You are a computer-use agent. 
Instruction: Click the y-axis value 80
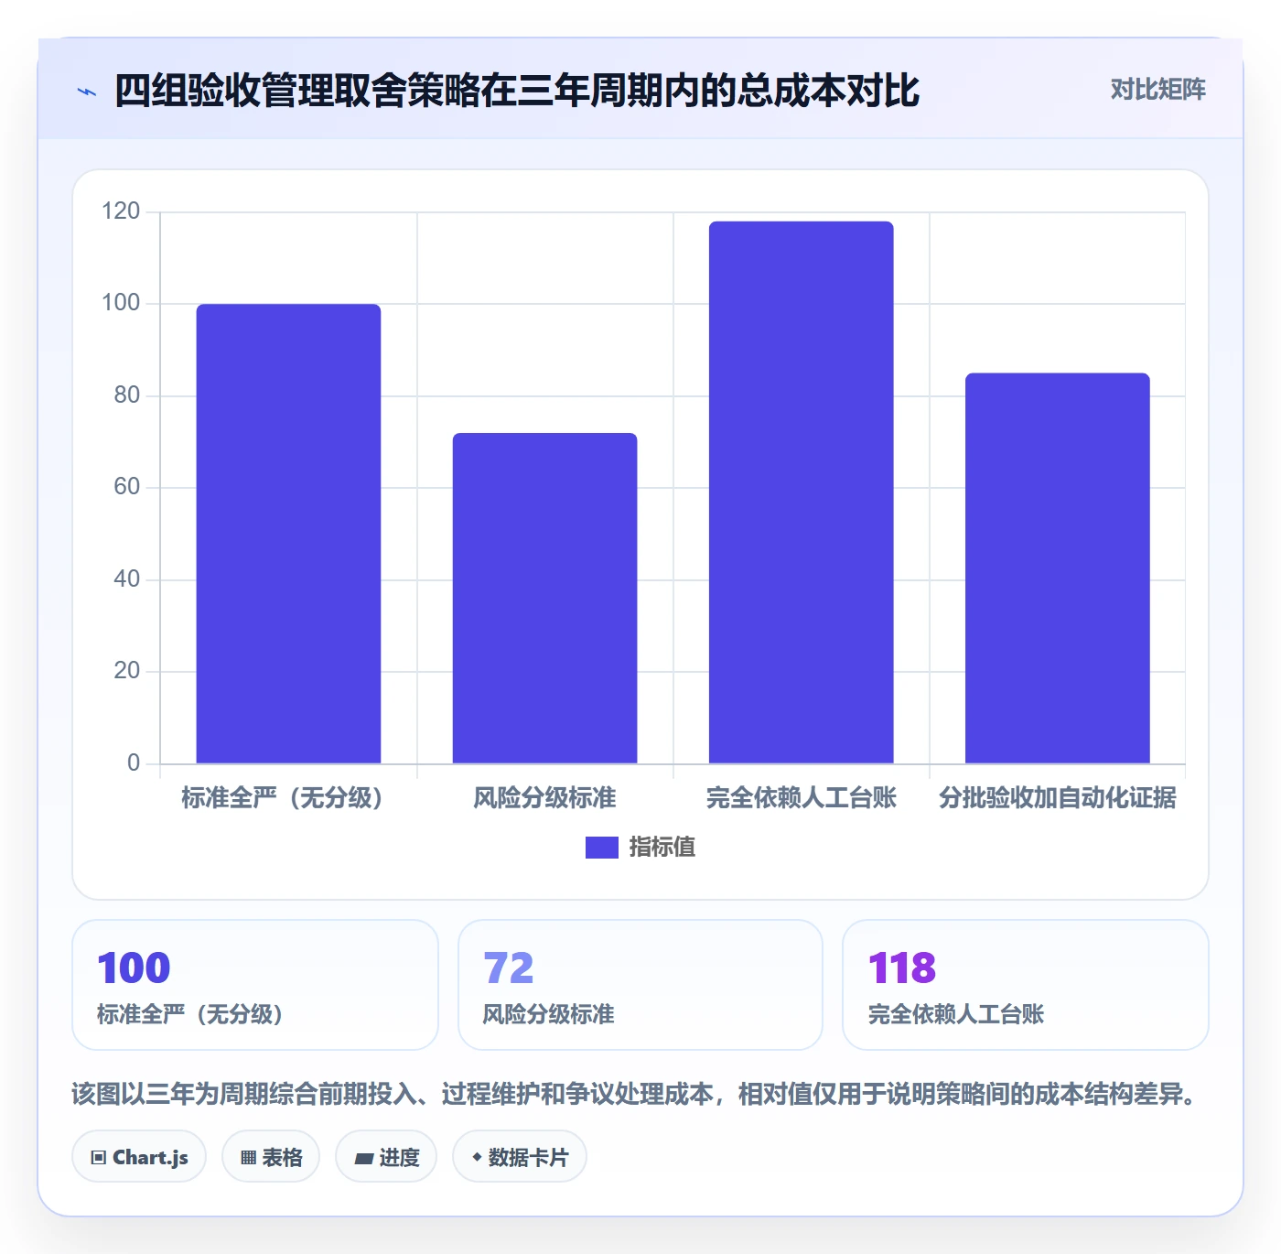coord(127,395)
